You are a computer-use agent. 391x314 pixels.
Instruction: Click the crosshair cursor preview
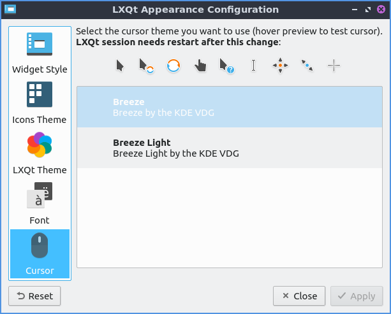click(x=334, y=66)
